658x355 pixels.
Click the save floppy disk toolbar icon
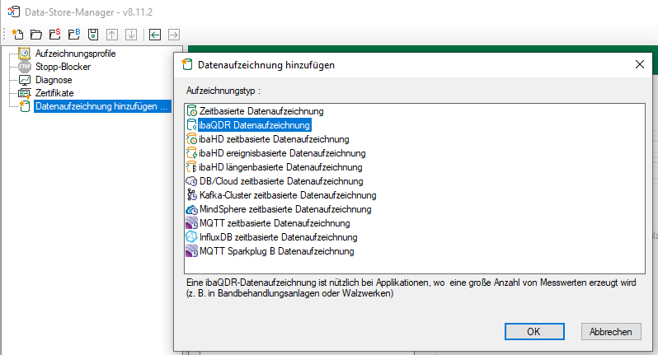(x=93, y=35)
